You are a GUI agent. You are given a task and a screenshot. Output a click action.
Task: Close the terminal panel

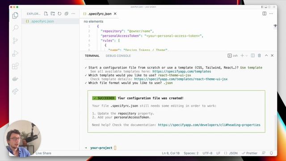[272, 55]
